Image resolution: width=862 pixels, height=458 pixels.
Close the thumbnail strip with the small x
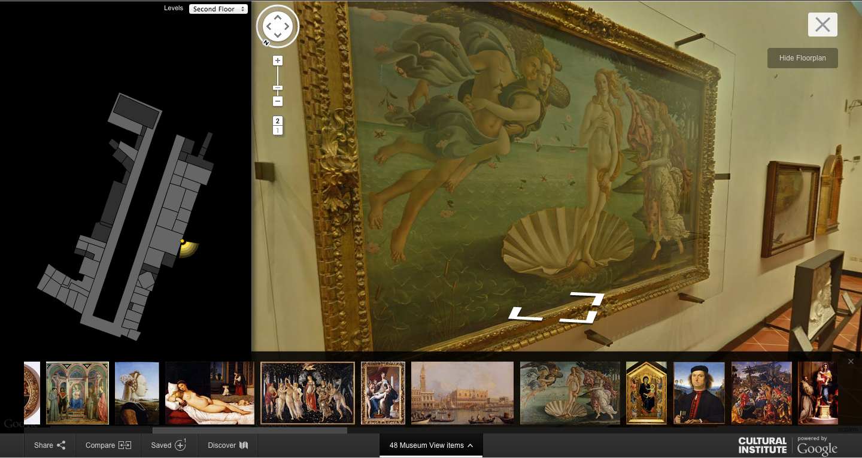tap(851, 361)
